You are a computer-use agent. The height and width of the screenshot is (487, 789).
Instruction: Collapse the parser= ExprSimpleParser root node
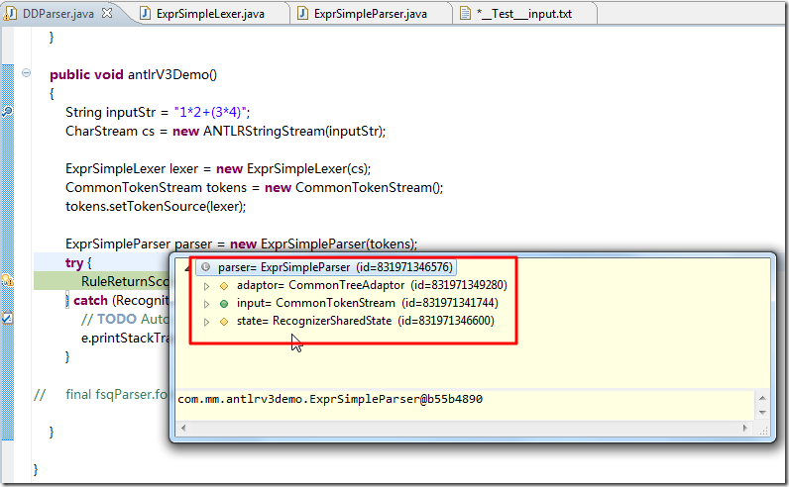[x=187, y=268]
